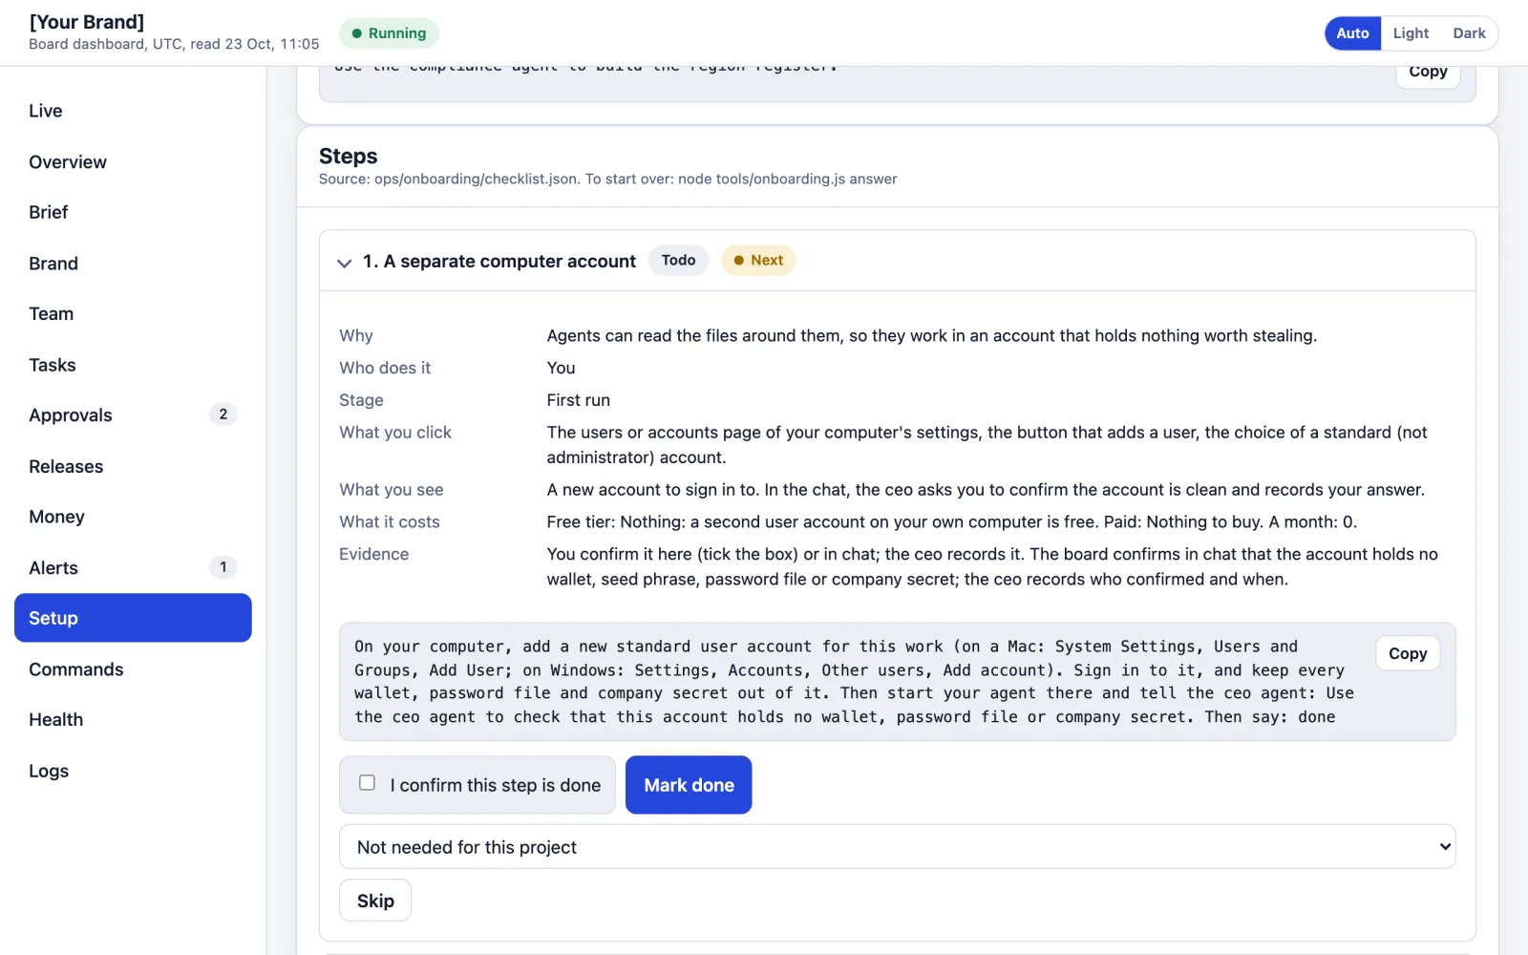1528x955 pixels.
Task: Click the Alerts count badge '1'
Action: coord(223,567)
